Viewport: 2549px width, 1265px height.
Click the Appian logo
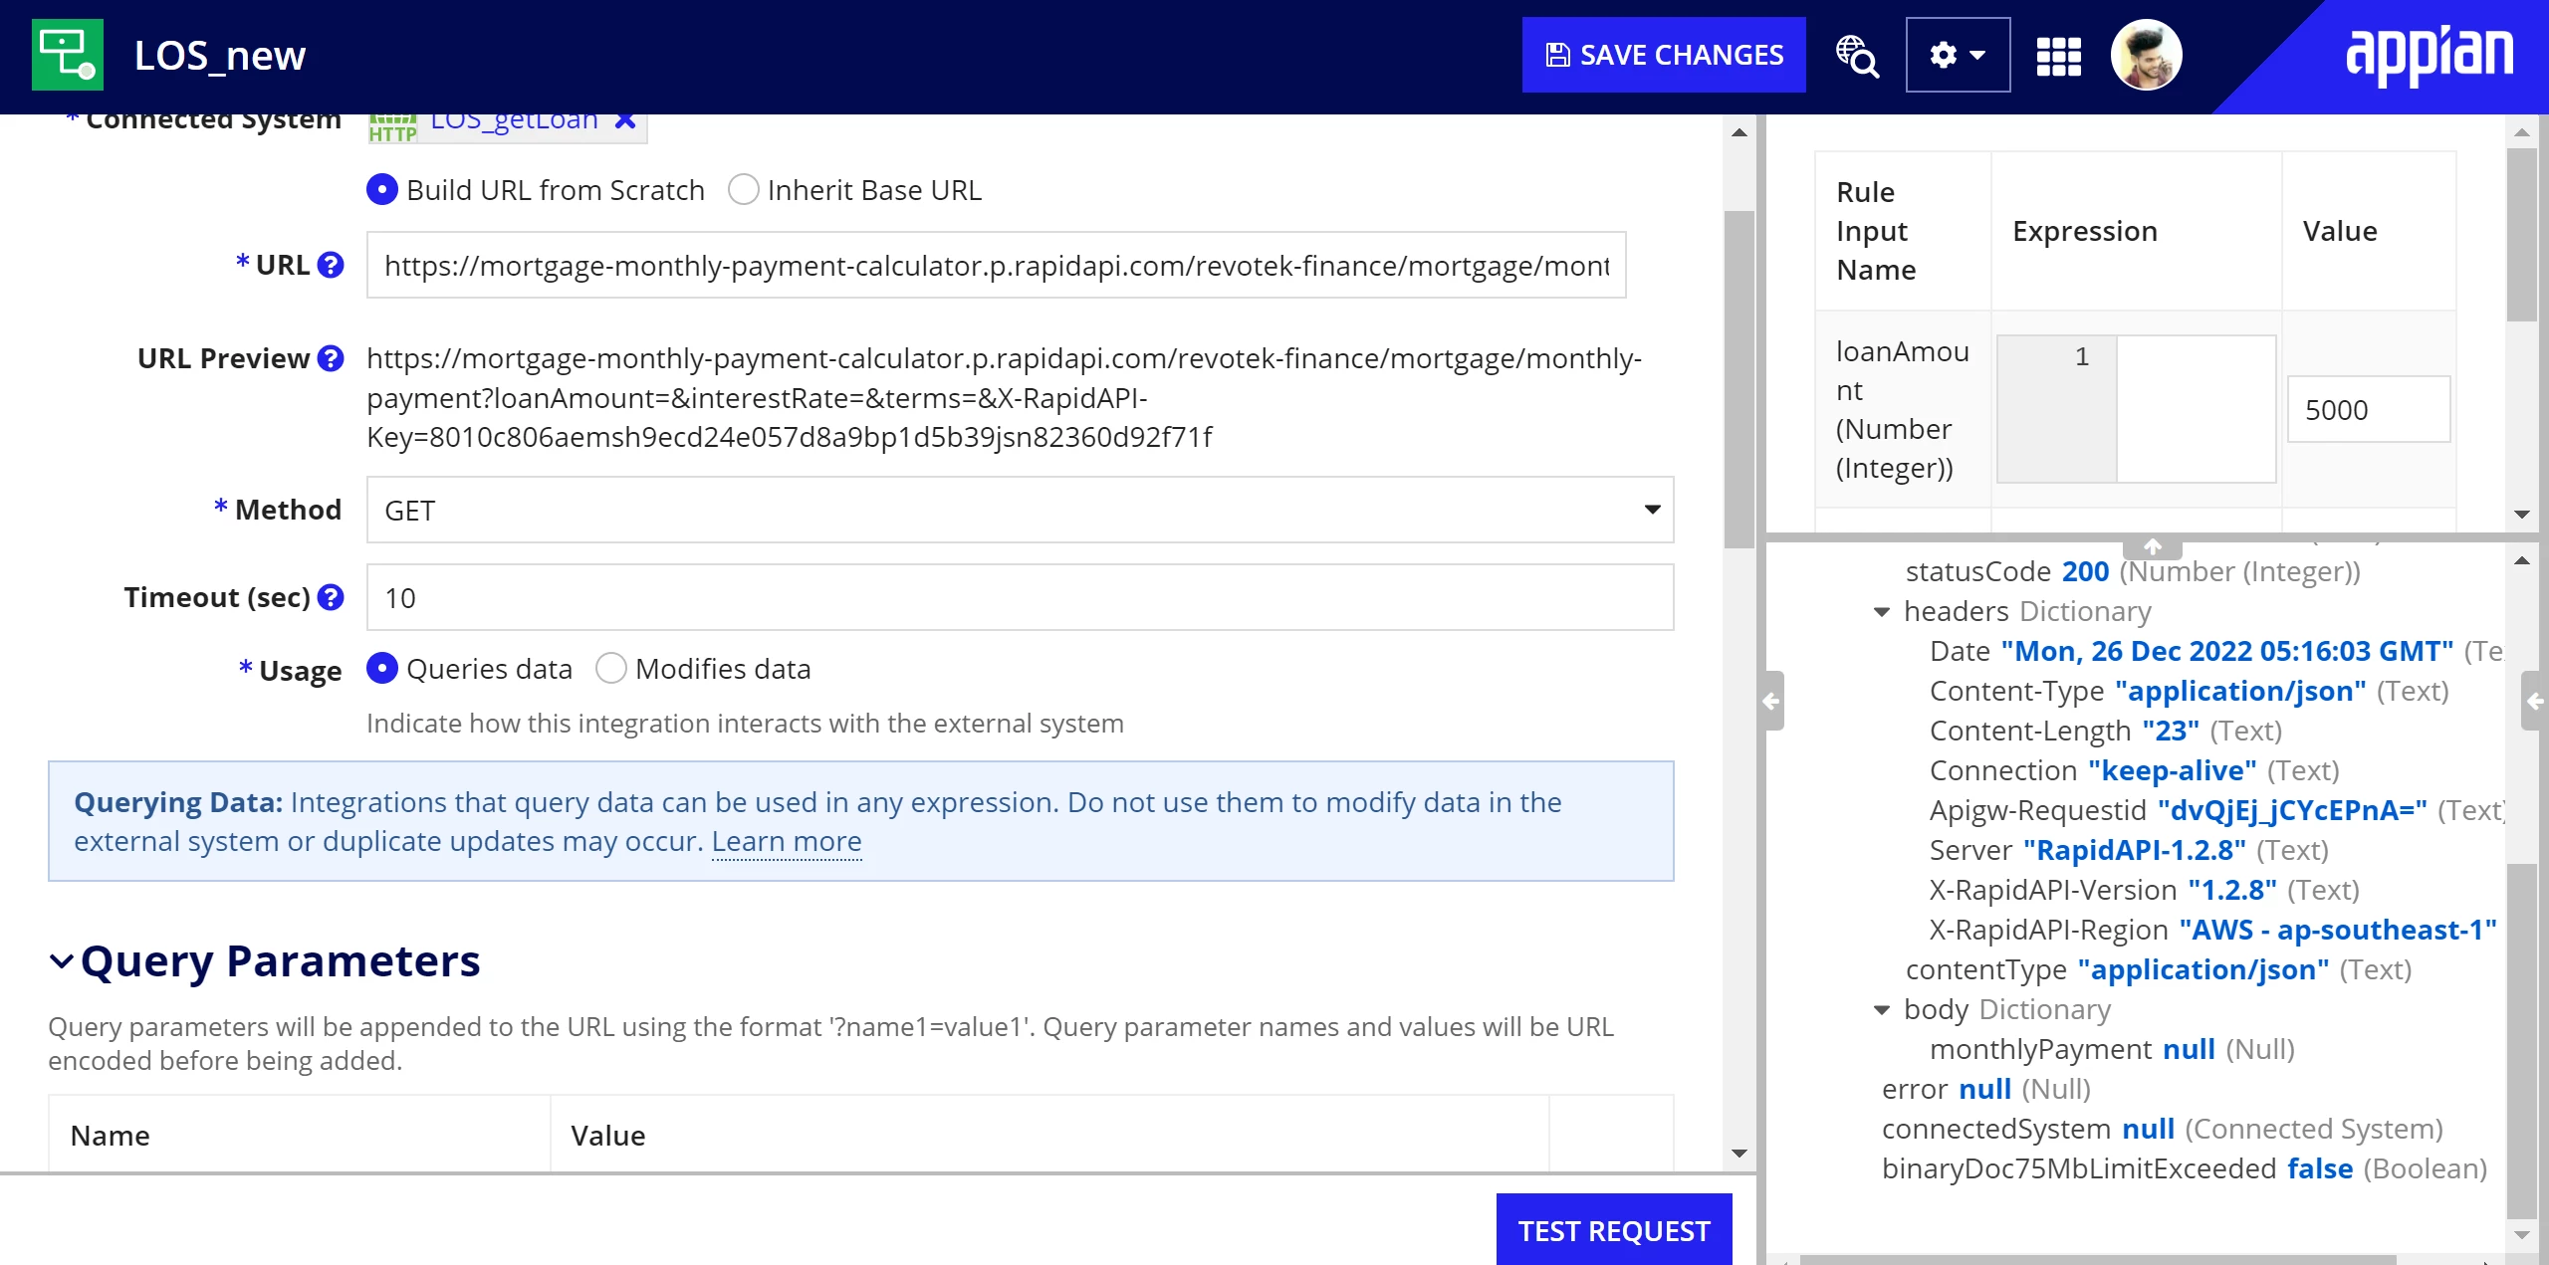coord(2430,55)
